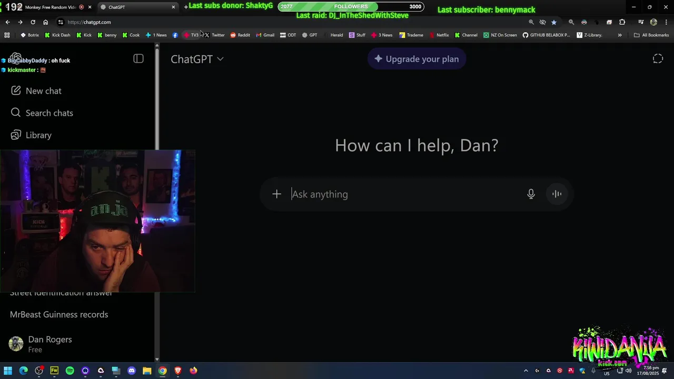Open the All Bookmarks folder
The height and width of the screenshot is (379, 674).
point(651,35)
